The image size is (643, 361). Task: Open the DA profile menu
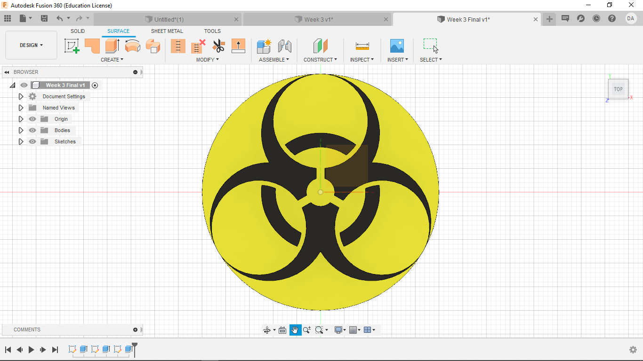tap(631, 18)
